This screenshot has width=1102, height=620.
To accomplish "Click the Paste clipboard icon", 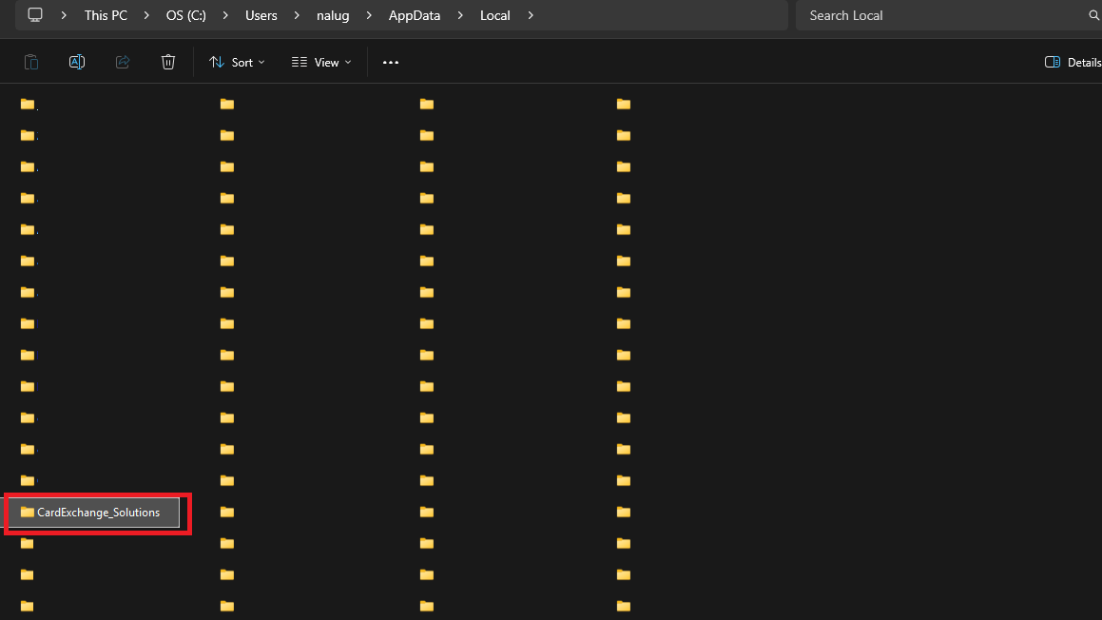I will 31,62.
